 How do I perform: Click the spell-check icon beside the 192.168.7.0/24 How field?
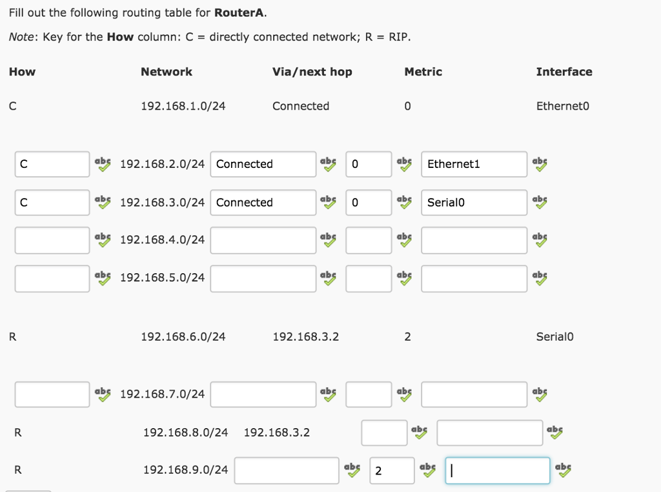tap(103, 395)
